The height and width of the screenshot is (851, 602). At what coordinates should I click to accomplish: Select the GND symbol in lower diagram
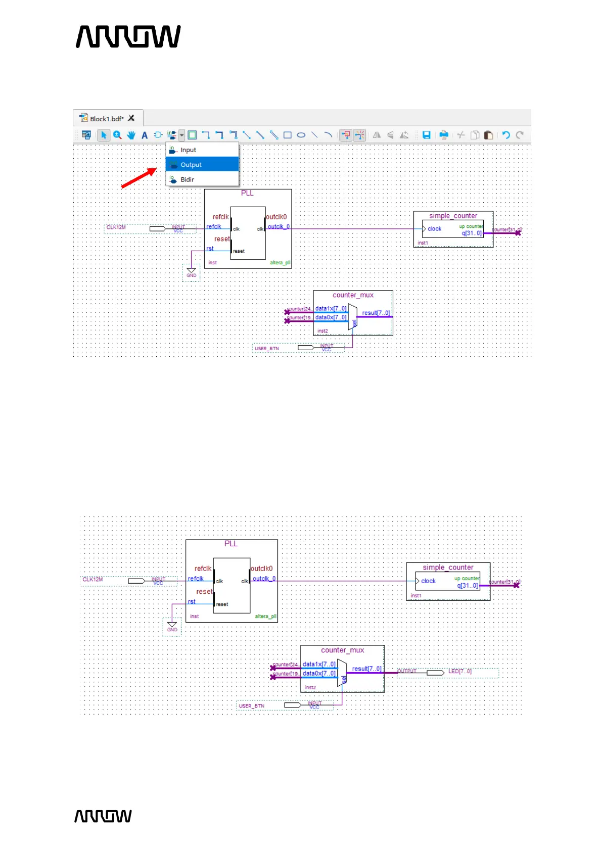pos(172,626)
